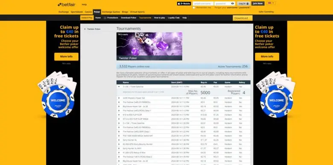Expand The Festival 3x€0.50 FREEROLL row

pos(119,127)
